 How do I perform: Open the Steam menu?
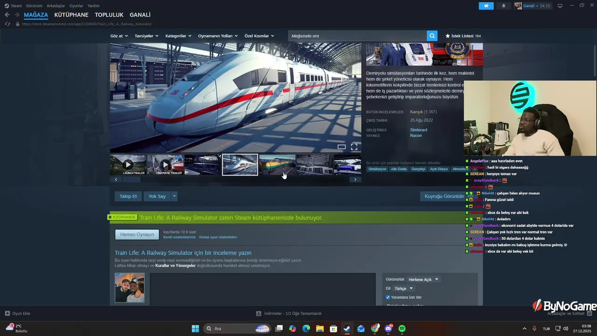pos(14,6)
